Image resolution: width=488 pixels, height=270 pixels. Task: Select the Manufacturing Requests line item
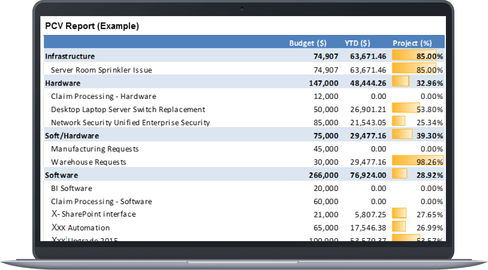[95, 149]
